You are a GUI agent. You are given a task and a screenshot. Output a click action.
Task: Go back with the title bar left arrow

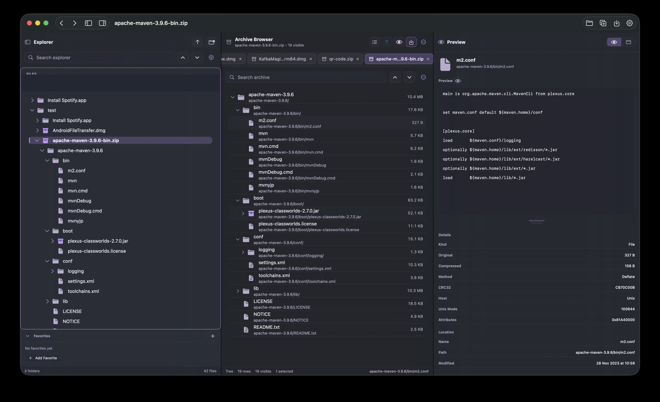61,23
